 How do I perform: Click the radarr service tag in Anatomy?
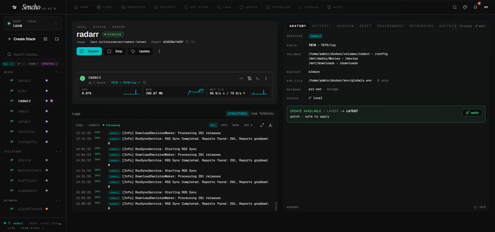point(316,36)
